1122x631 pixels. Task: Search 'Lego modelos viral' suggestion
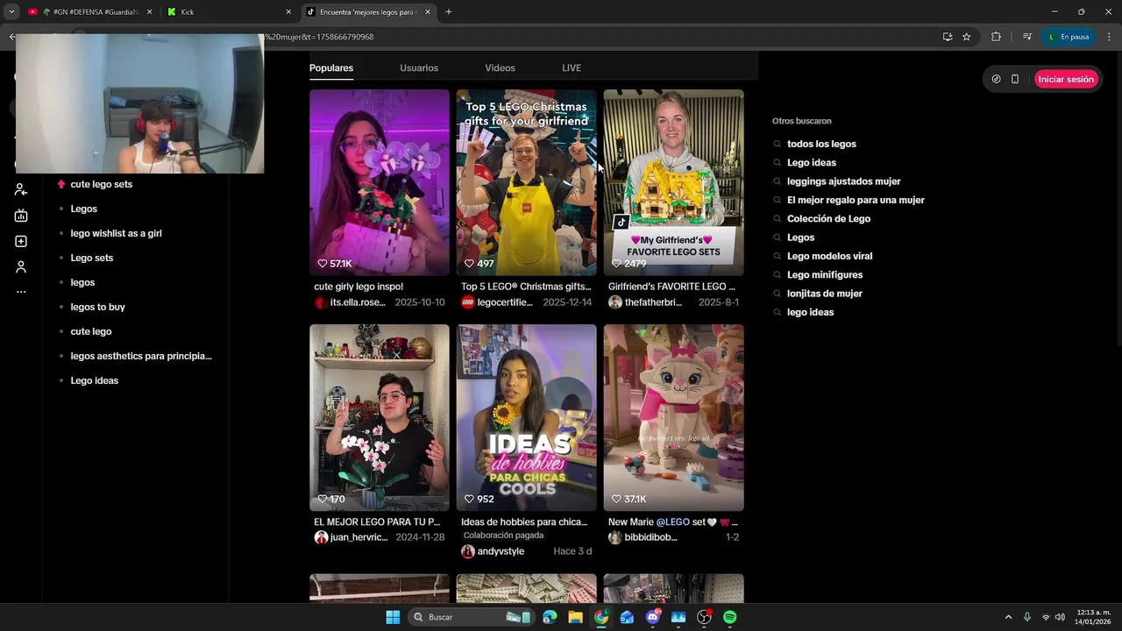(x=829, y=256)
